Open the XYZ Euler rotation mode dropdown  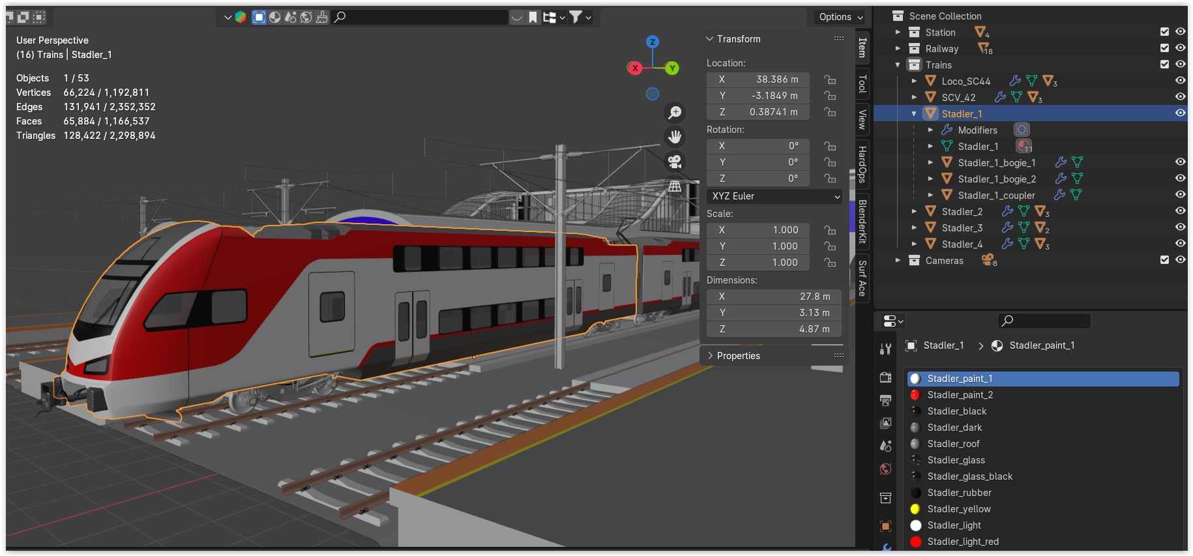click(774, 196)
